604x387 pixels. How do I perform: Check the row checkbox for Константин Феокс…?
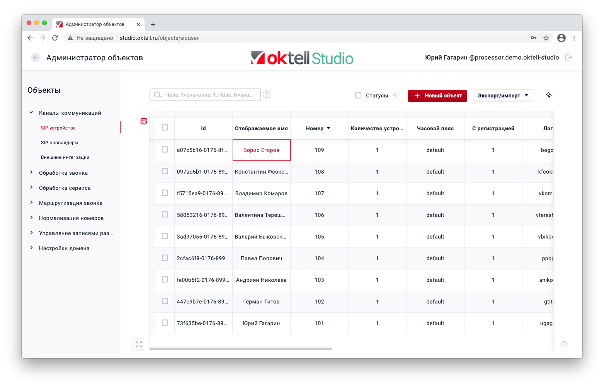(x=165, y=171)
